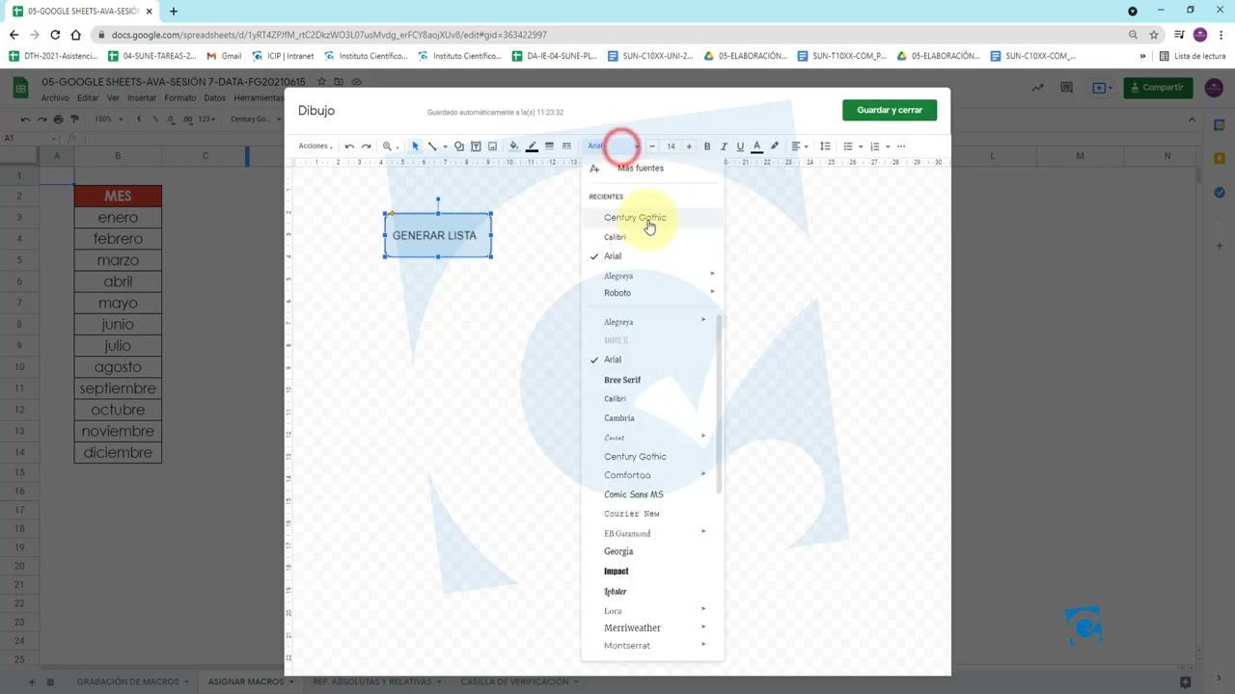Click the three-dot more options icon
This screenshot has width=1235, height=694.
pos(901,147)
